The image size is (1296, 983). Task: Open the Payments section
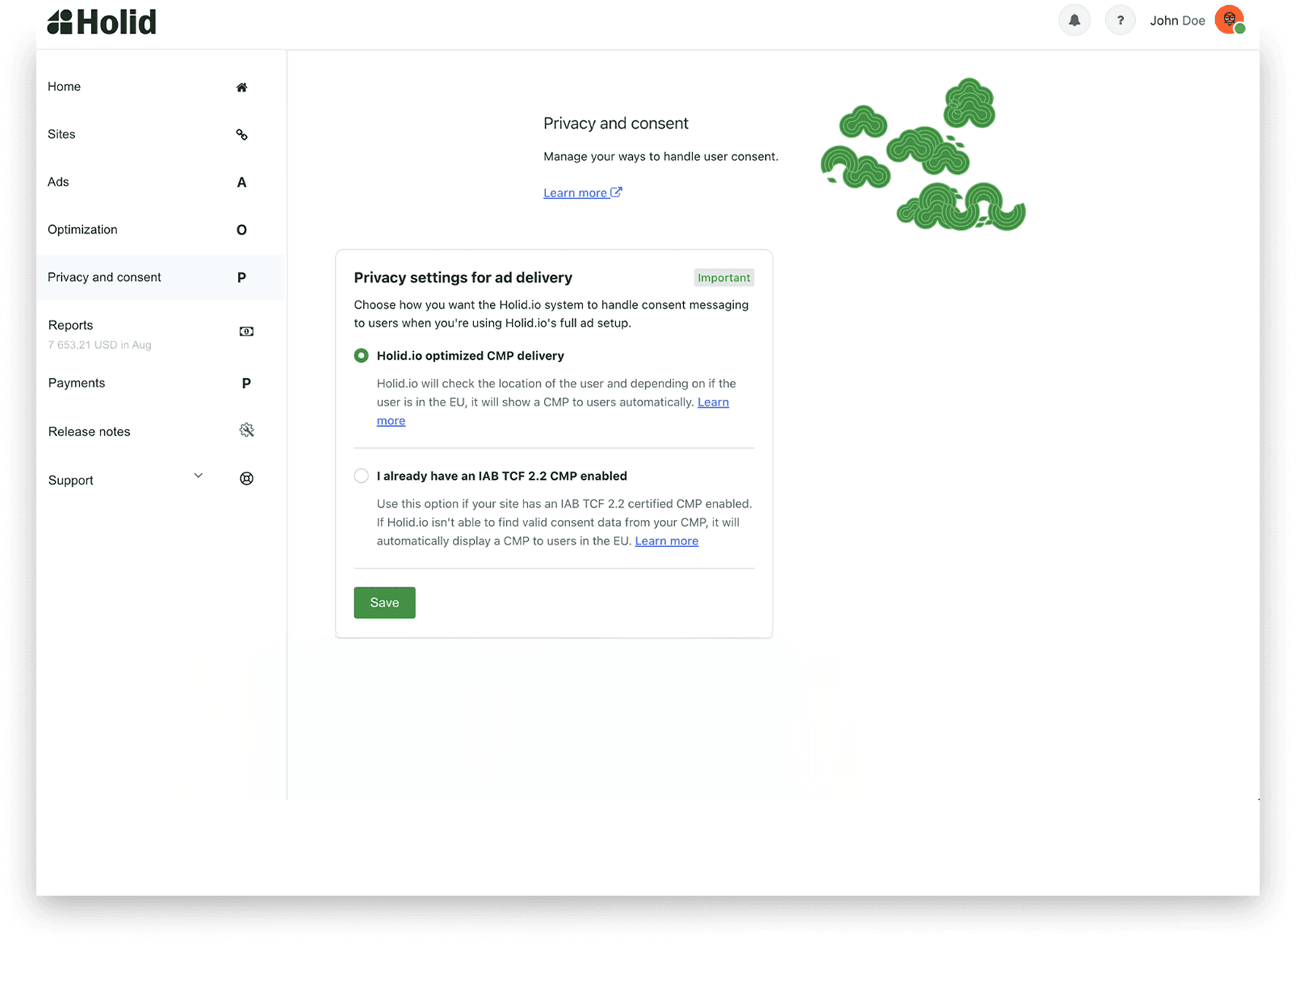[76, 383]
